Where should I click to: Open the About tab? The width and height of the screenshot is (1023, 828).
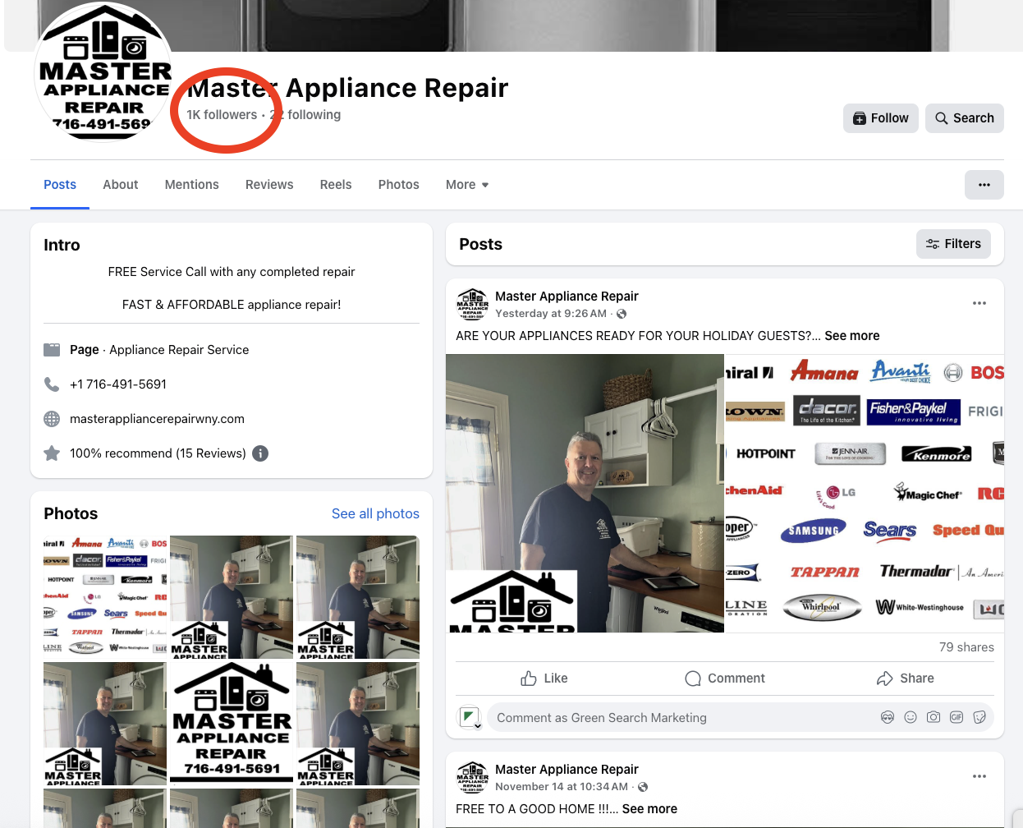[x=121, y=185]
